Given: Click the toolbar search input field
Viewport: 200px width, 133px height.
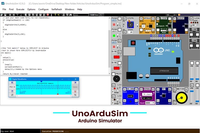Looking at the screenshot, I should tap(81, 15).
